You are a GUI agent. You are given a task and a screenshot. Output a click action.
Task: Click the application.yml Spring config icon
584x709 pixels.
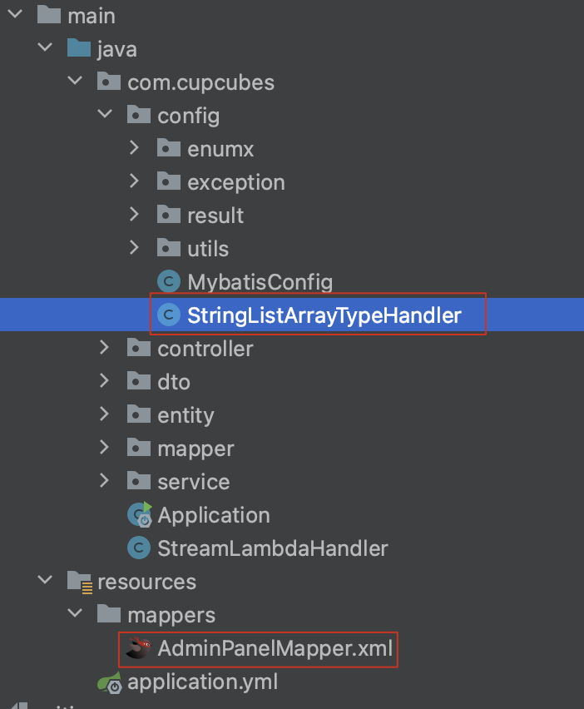[x=109, y=681]
